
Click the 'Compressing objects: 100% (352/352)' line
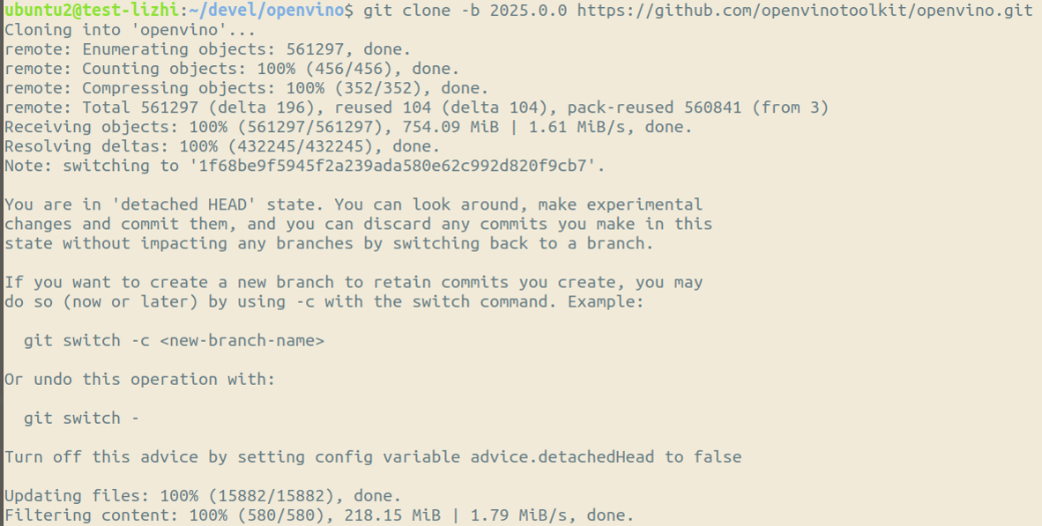pos(246,88)
